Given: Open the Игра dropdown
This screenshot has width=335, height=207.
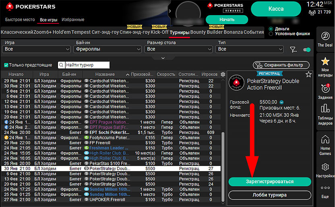Looking at the screenshot, I should click(36, 49).
